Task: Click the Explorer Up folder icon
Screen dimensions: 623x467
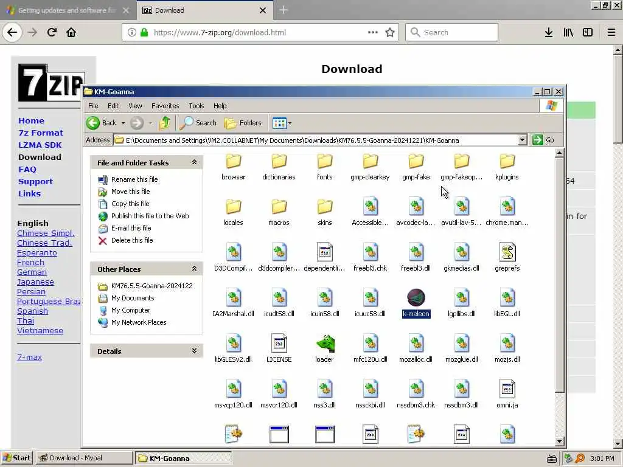Action: coord(164,123)
